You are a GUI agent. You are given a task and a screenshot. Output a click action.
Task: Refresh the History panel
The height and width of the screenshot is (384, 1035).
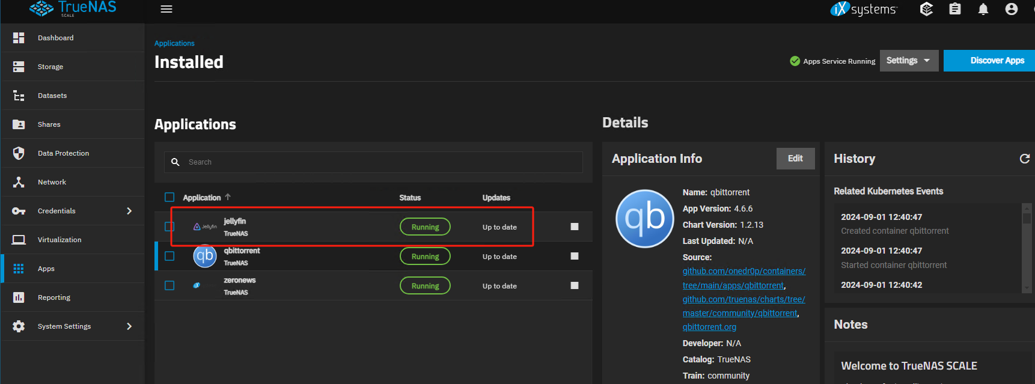[1025, 159]
